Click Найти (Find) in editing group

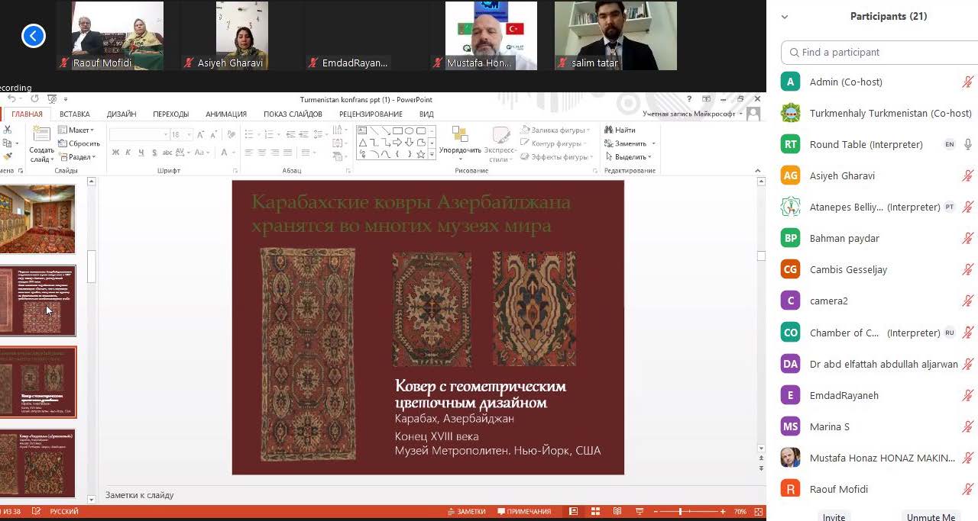point(620,130)
